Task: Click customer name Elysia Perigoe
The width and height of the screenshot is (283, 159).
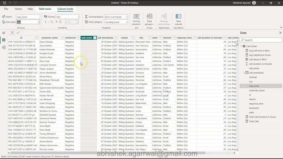Action: pyautogui.click(x=46, y=42)
